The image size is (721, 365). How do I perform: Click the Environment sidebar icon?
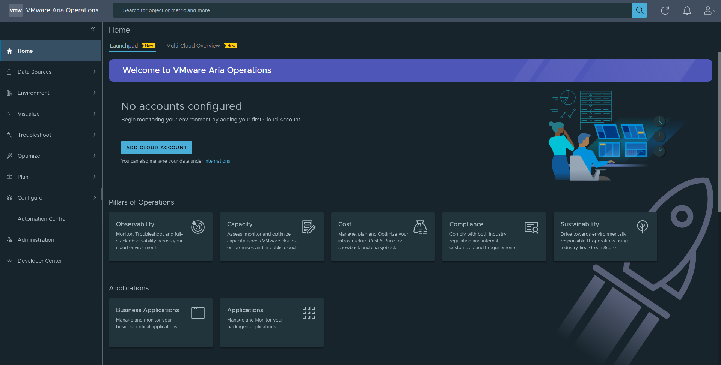(x=9, y=93)
